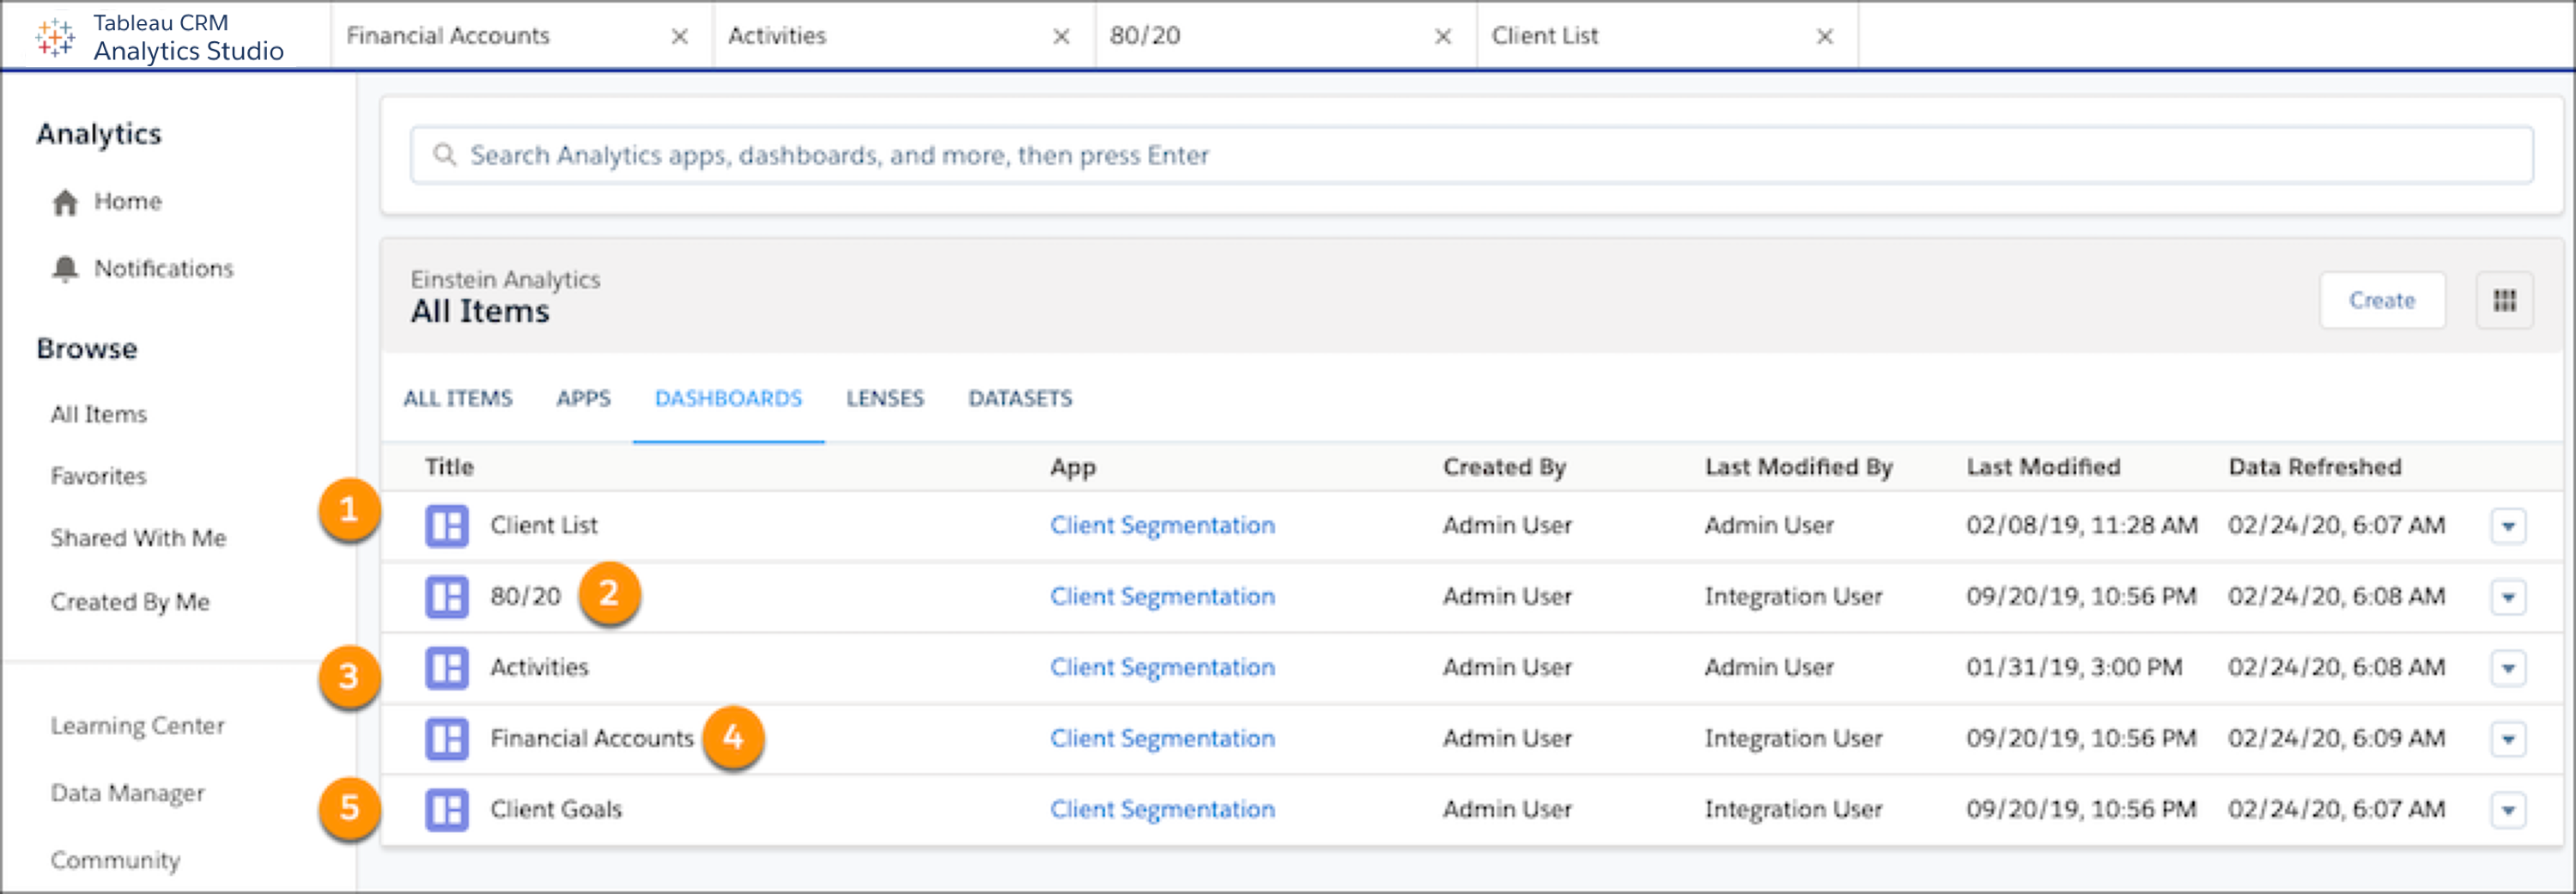Browse All Items in the sidebar

[x=99, y=414]
